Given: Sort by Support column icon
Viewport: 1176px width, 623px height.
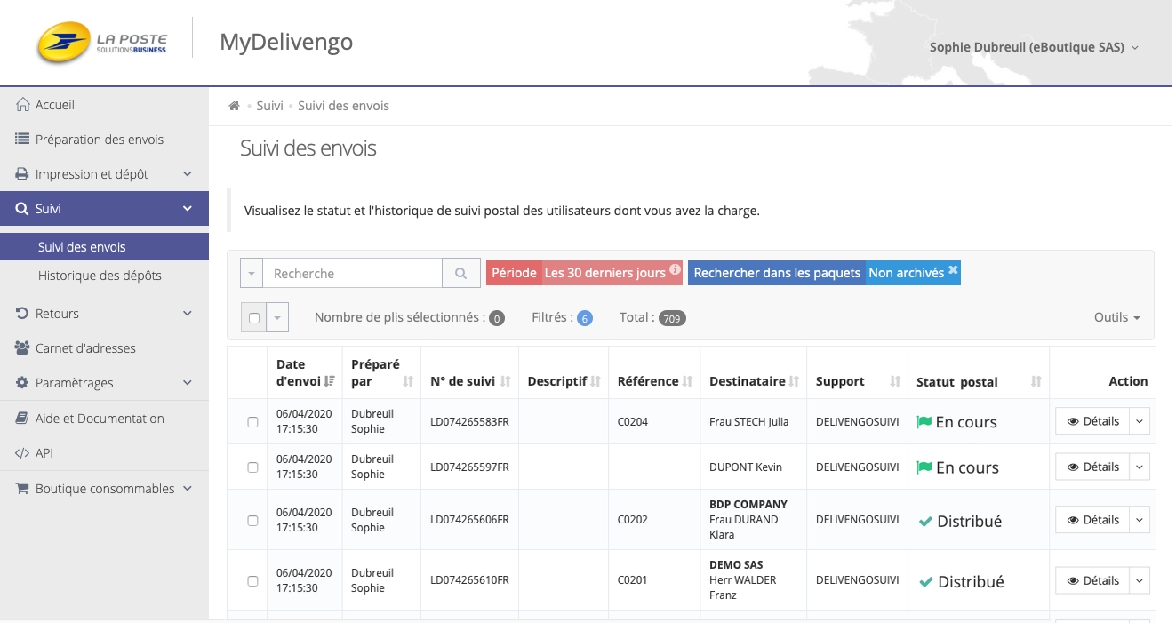Looking at the screenshot, I should 896,381.
